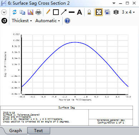Choose the rectangle drawing tool

(x=56, y=12)
